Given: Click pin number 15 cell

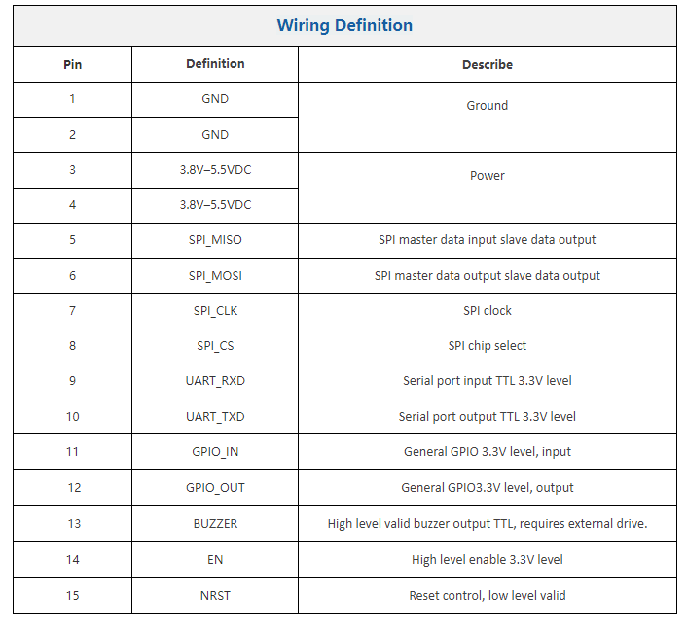Looking at the screenshot, I should pyautogui.click(x=72, y=595).
